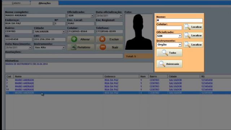
Task: Click the Historico text area
Action: pyautogui.click(x=79, y=68)
